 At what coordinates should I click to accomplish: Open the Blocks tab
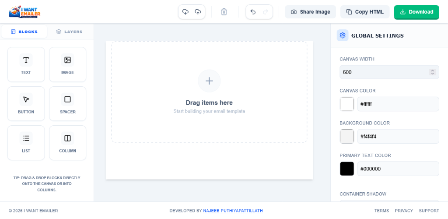tap(24, 32)
